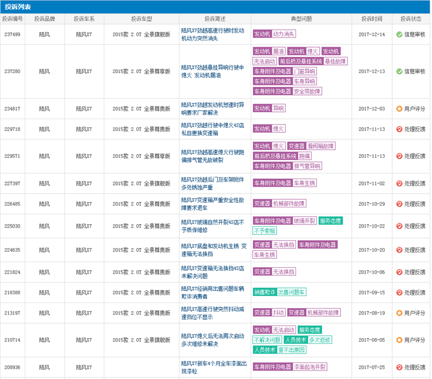The width and height of the screenshot is (432, 379).
Task: Open complaint 陆风X7变速箱无法换挡4S店未解决问题
Action: [x=213, y=272]
